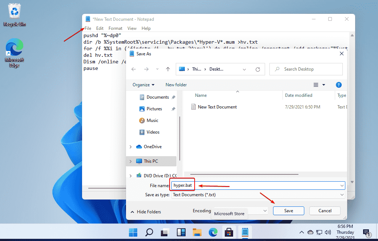Click the Windows Start button
The image size is (378, 241).
click(x=133, y=232)
